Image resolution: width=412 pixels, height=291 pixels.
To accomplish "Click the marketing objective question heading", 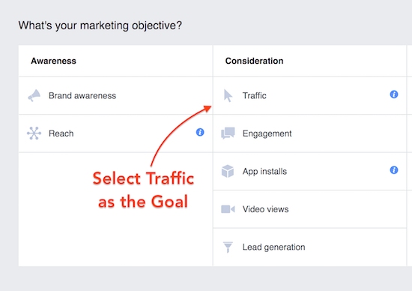I will (100, 25).
